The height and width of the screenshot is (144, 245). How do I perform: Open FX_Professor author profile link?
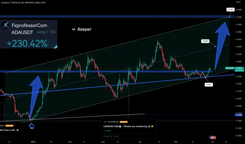click(x=113, y=122)
